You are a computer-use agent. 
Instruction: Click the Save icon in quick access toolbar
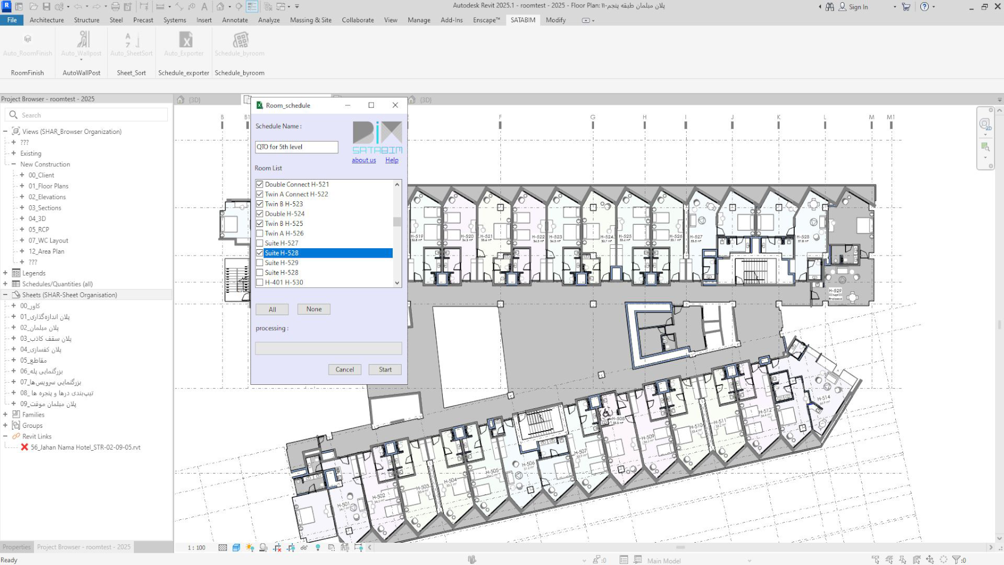46,7
